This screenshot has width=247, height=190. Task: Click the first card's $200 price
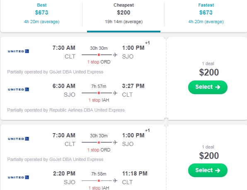(x=209, y=72)
